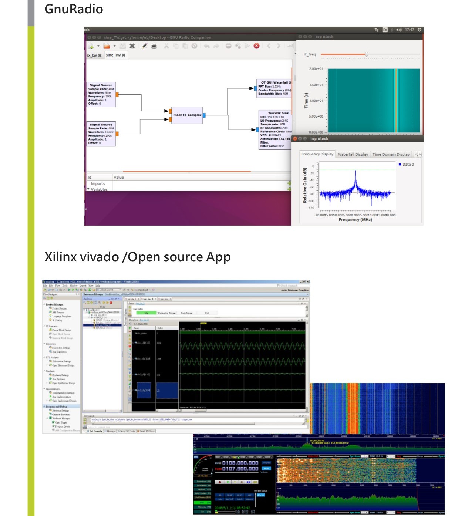Select the YunSDR Sink block
This screenshot has height=516, width=458.
tap(275, 129)
